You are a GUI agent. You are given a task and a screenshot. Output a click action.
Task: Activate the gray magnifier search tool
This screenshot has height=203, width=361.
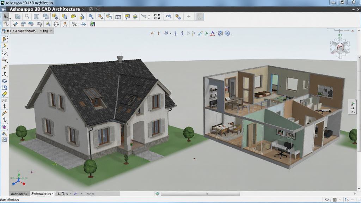(x=27, y=17)
